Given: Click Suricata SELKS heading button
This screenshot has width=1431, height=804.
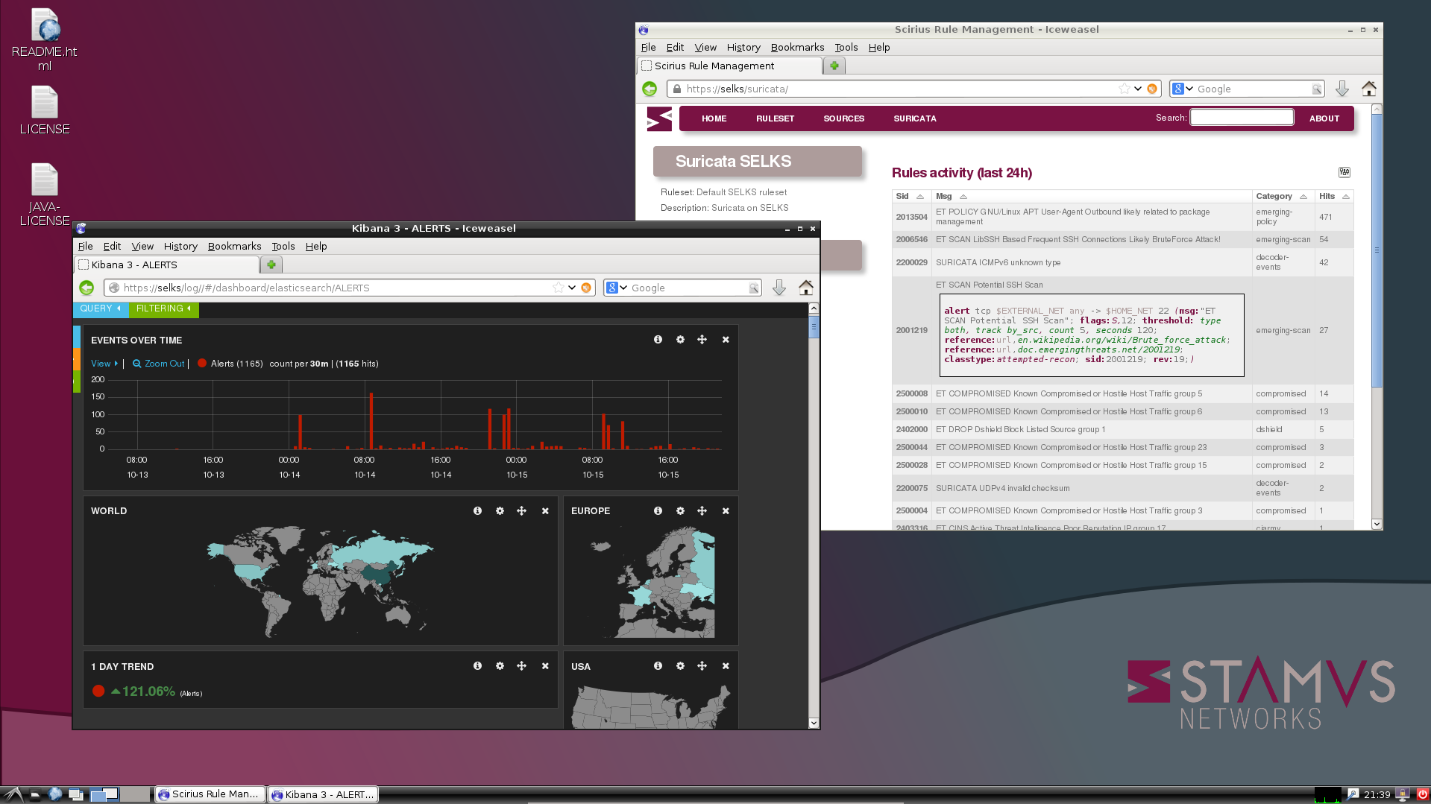Looking at the screenshot, I should point(758,161).
